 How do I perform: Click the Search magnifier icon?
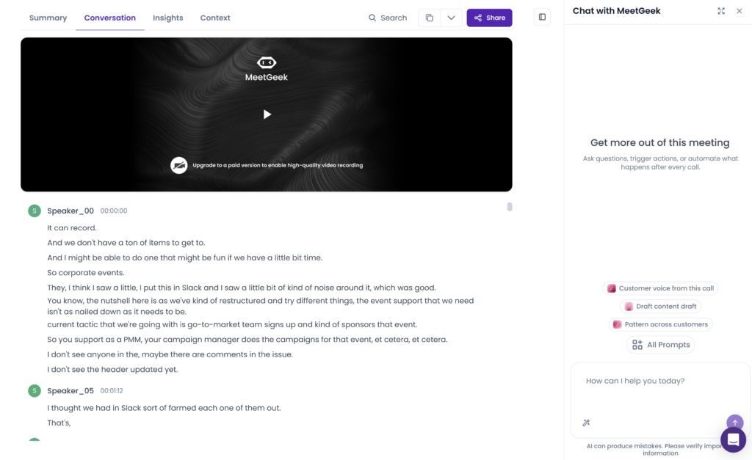pyautogui.click(x=372, y=18)
